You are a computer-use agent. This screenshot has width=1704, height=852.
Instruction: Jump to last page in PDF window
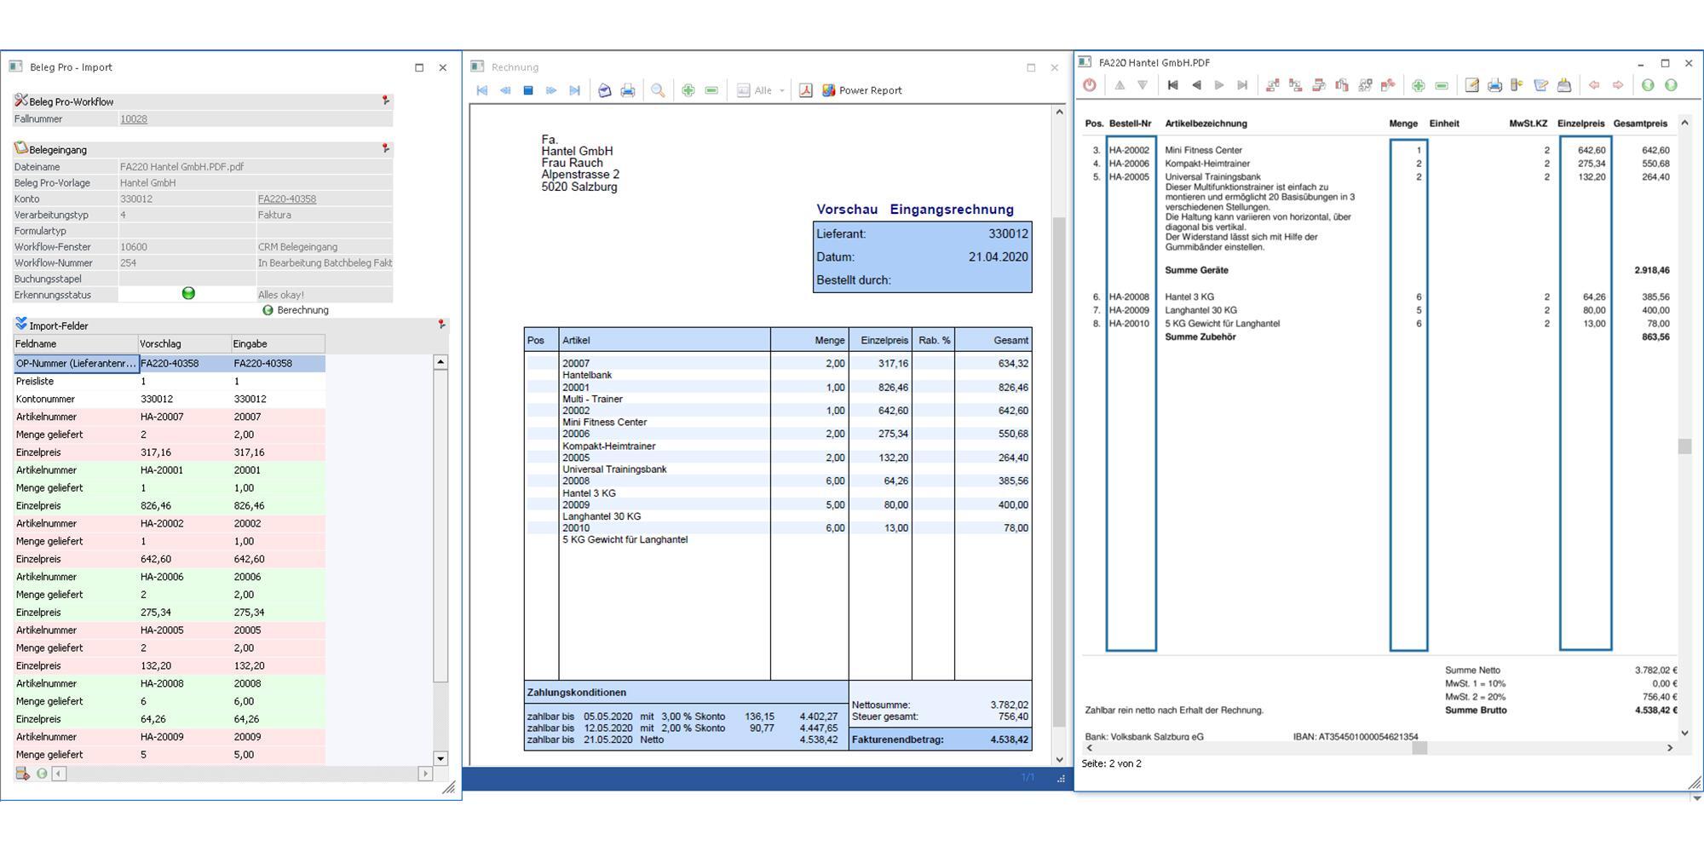click(1242, 85)
